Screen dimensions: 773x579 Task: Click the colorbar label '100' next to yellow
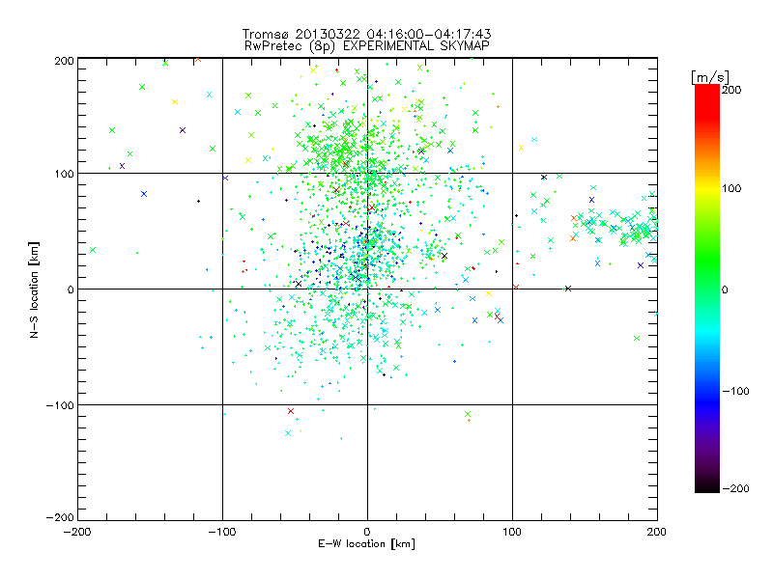(731, 188)
